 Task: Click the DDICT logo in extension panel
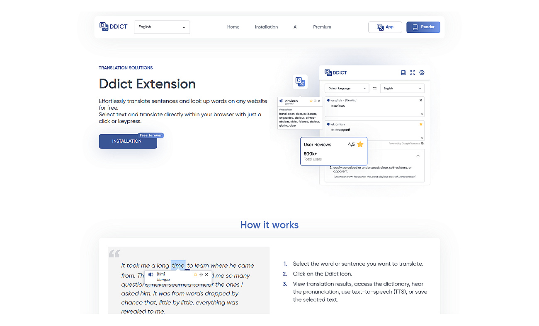coord(336,72)
